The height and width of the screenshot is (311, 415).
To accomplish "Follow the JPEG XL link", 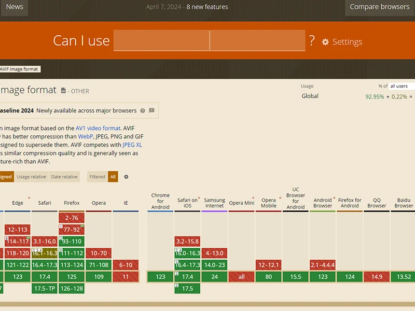I will pyautogui.click(x=132, y=145).
